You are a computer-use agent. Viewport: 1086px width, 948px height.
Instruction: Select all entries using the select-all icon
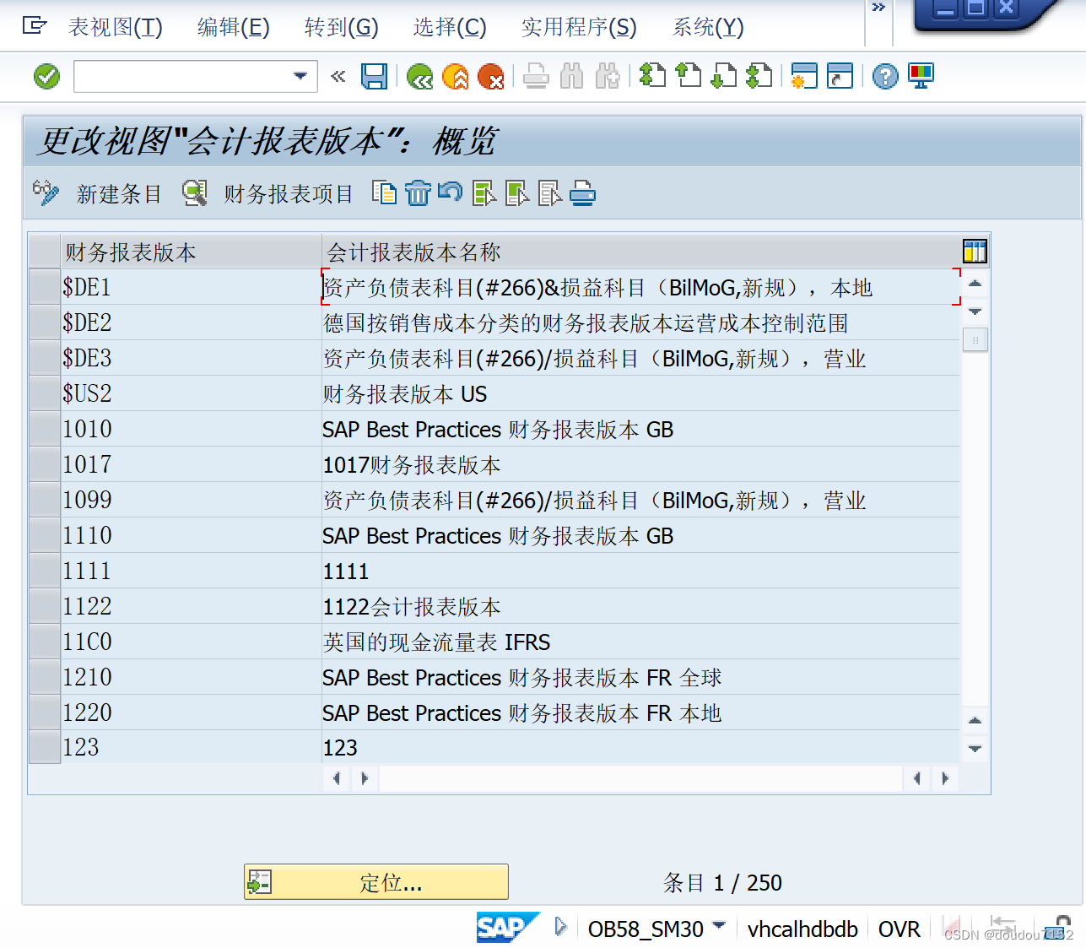coord(484,192)
